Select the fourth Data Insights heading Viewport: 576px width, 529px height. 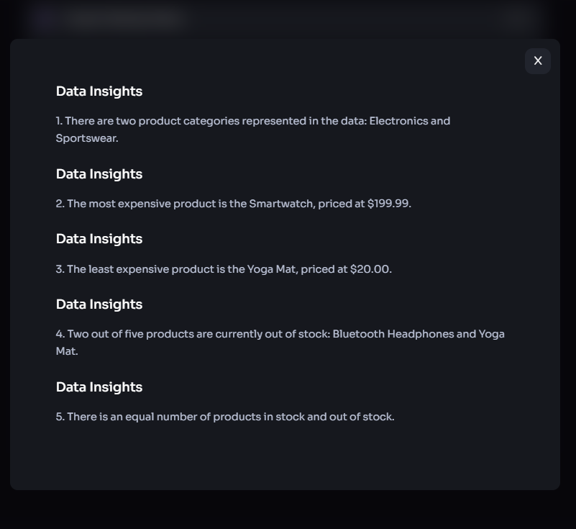(x=99, y=304)
